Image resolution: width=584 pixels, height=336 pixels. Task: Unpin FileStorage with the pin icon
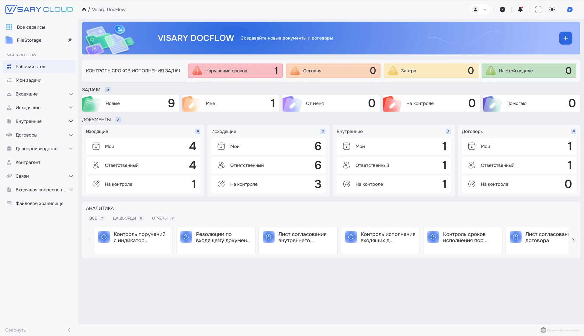tap(70, 40)
